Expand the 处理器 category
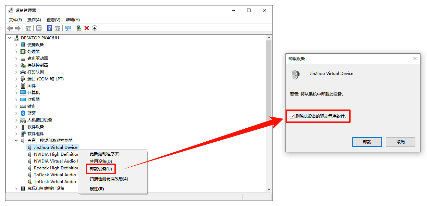 (x=16, y=52)
